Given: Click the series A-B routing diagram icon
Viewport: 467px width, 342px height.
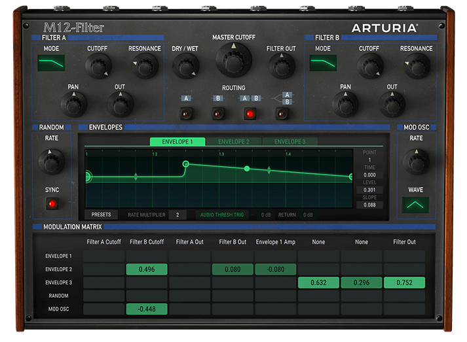Looking at the screenshot, I should 250,99.
